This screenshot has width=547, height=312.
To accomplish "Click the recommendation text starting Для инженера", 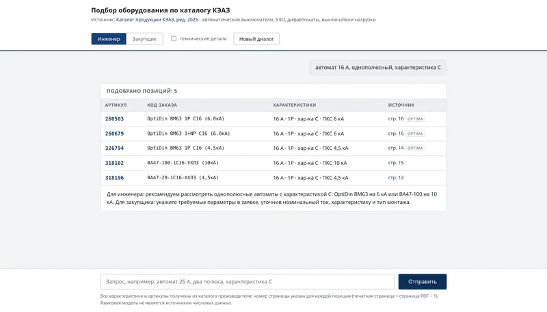I will [271, 198].
